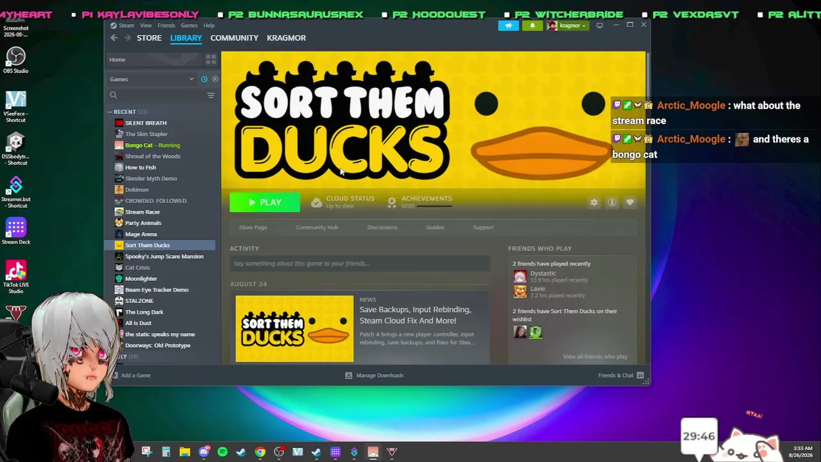Open game settings gear for Sort Them Ducks
Viewport: 821px width, 462px height.
coord(594,202)
